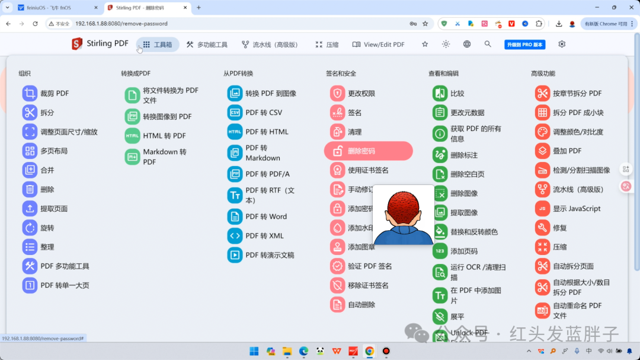Click the Crop PDF (裁剪 PDF) icon

click(30, 93)
